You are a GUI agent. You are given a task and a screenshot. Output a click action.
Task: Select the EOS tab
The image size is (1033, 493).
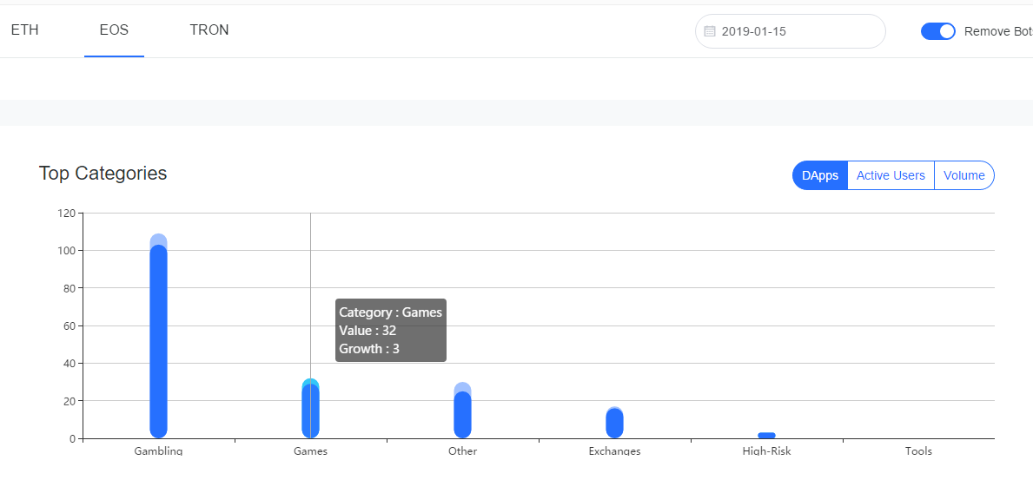[114, 30]
